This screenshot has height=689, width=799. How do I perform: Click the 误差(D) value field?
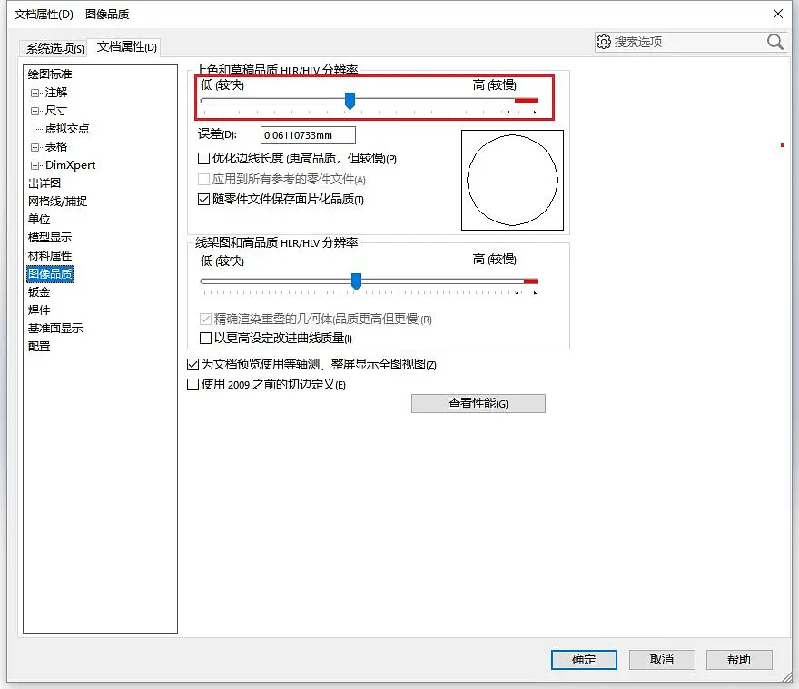[308, 135]
